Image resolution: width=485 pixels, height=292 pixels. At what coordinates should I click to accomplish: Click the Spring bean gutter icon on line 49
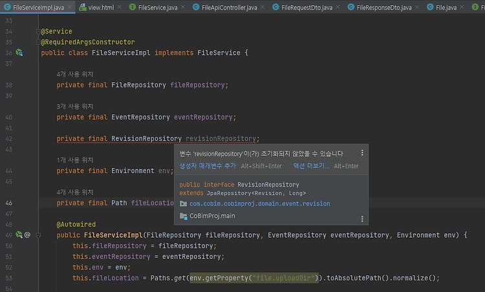click(19, 235)
